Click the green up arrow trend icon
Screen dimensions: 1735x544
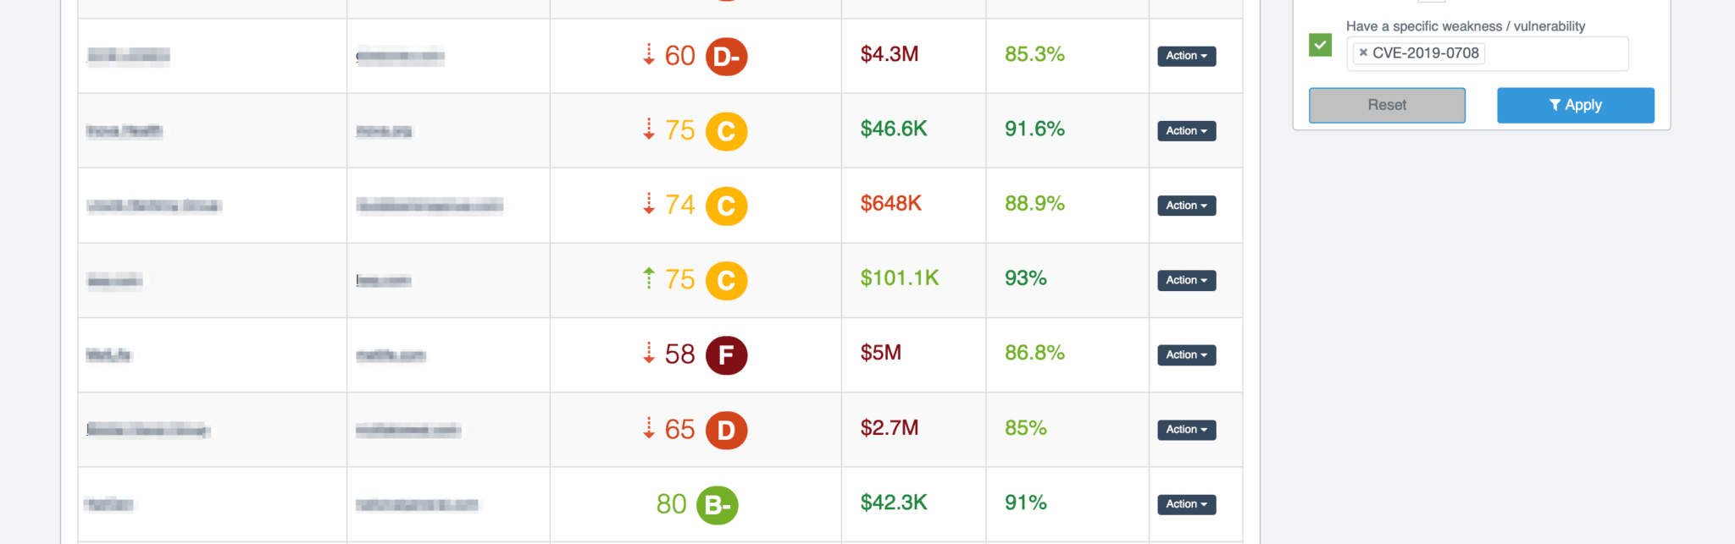pyautogui.click(x=649, y=278)
